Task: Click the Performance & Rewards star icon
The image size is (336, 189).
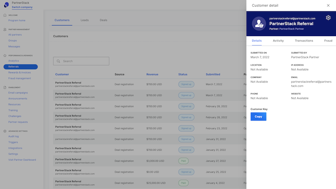Action: coord(5,55)
